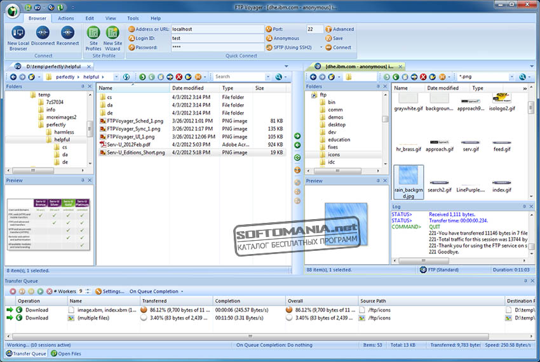The height and width of the screenshot is (362, 540).
Task: Click the Connect button in Quick Connect
Action: coord(338,48)
